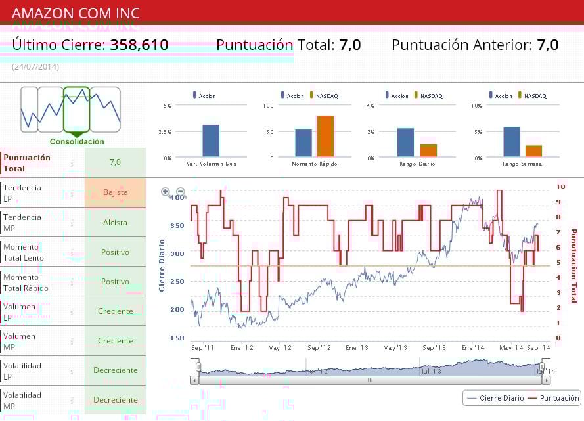
Task: Click the Tendencia LP row label
Action: (x=22, y=193)
